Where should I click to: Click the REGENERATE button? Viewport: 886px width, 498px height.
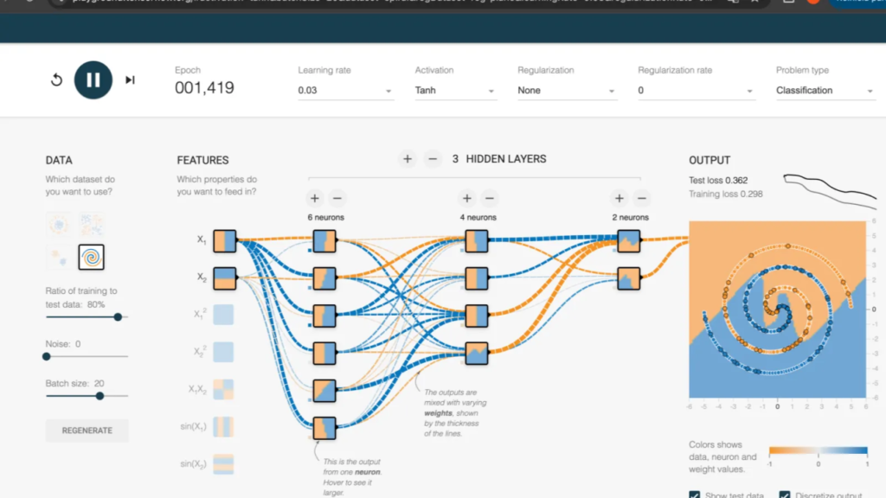(x=87, y=431)
